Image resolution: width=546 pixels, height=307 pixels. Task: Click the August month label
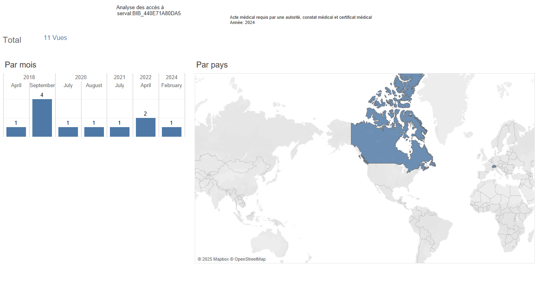point(94,86)
